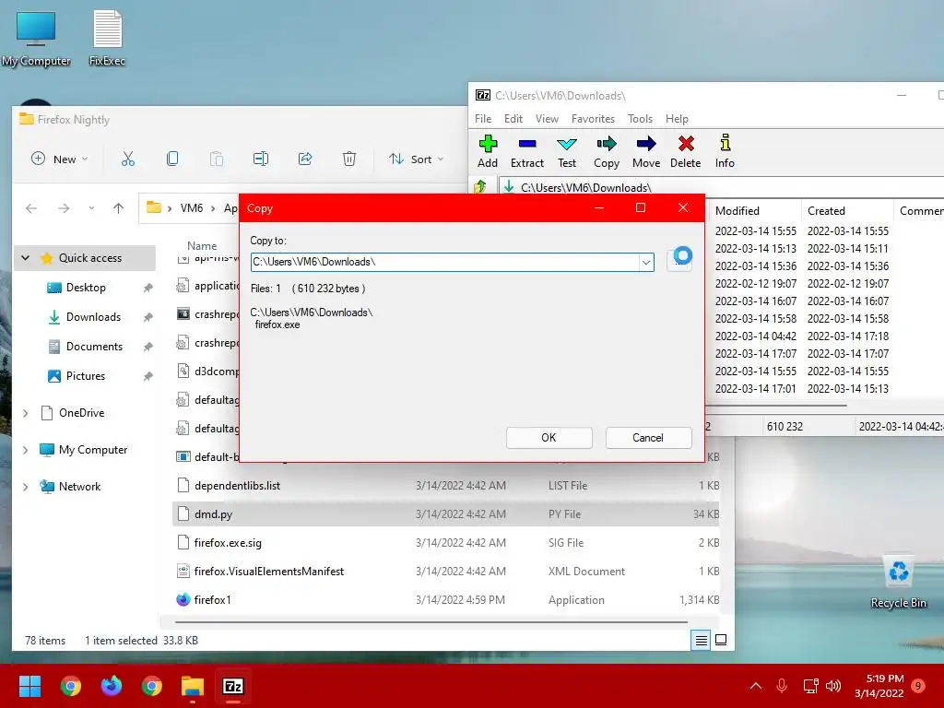The width and height of the screenshot is (944, 708).
Task: Open the File menu in 7-Zip
Action: click(483, 119)
